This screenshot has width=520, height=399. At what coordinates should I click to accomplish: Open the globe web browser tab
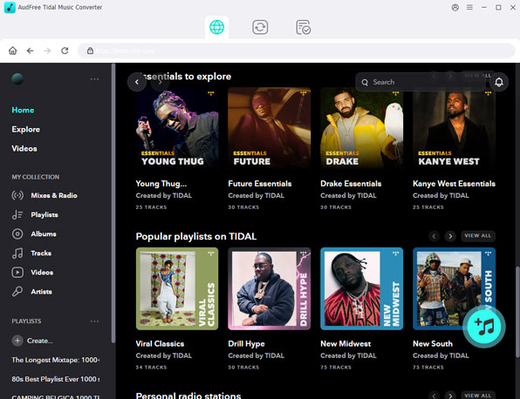point(216,27)
